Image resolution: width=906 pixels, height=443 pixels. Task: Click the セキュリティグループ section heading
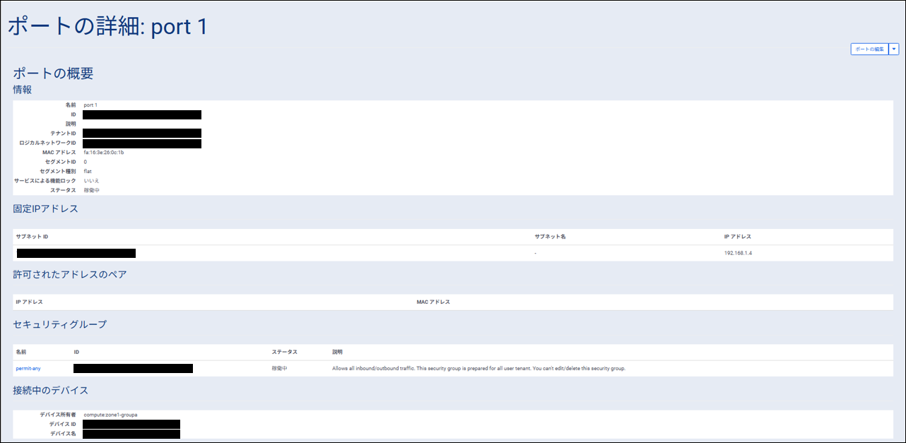(x=60, y=324)
